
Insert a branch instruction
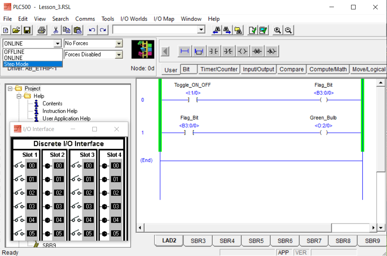199,51
